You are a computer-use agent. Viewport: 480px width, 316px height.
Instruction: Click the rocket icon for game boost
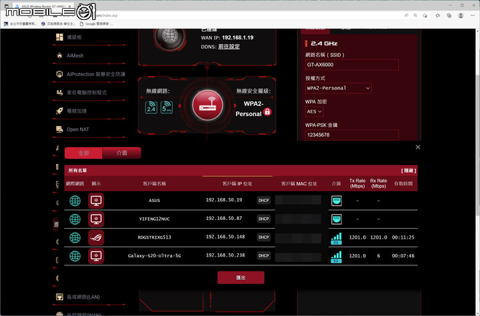pos(59,111)
